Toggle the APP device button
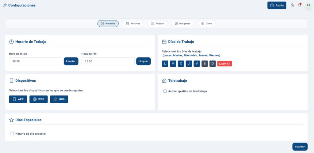Viewport: 314px width, 153px height. 18,99
